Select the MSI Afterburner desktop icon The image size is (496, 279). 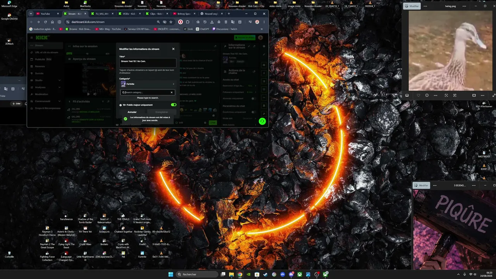coord(484,105)
